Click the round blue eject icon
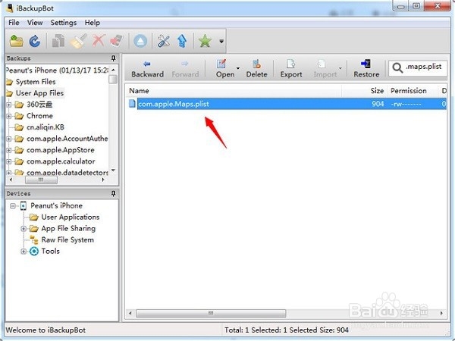The width and height of the screenshot is (455, 341). 140,41
